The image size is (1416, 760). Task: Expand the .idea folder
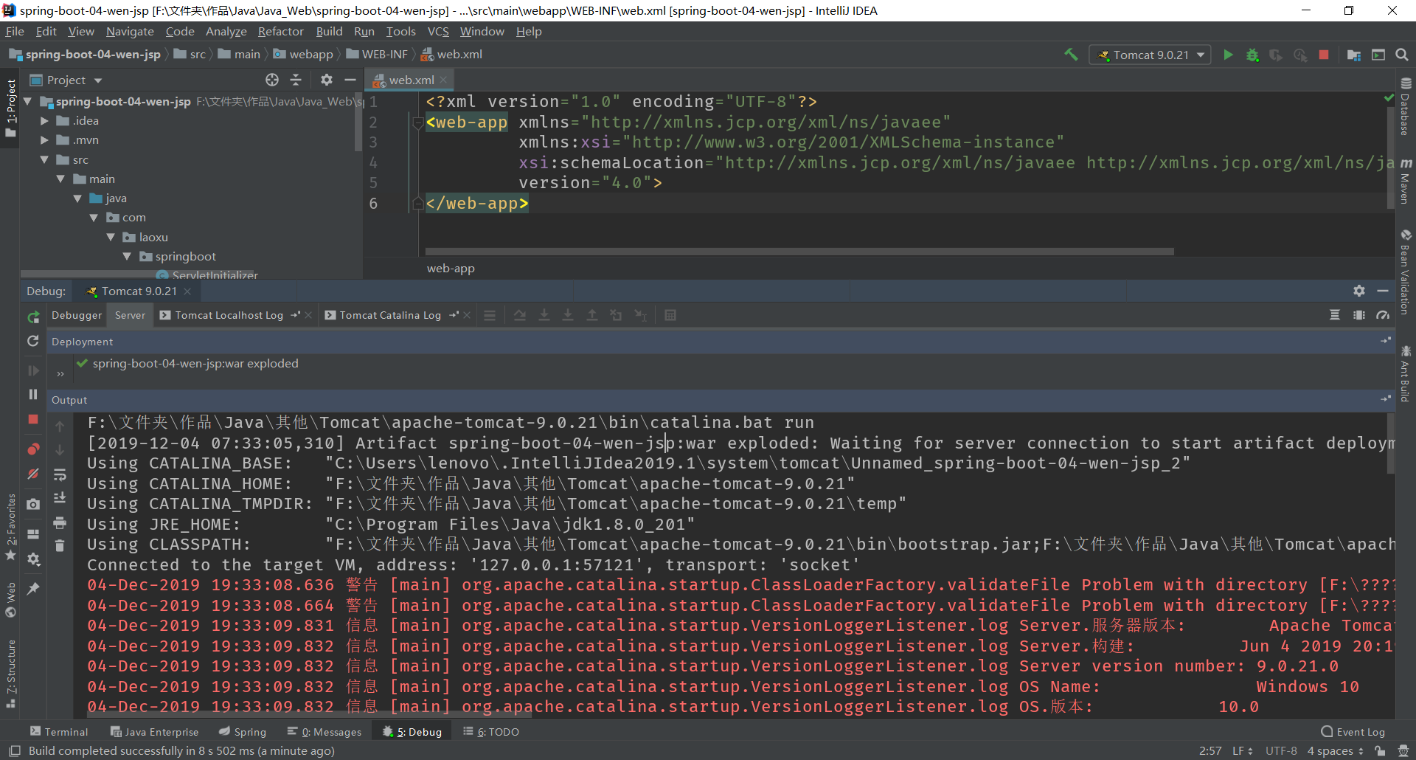(44, 120)
